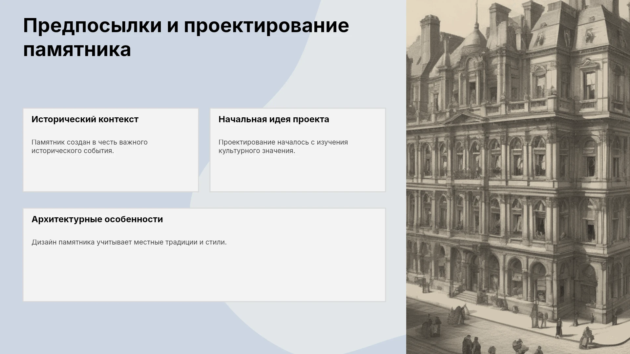Image resolution: width=630 pixels, height=354 pixels.
Task: Select the slide title 'Предпосылки и проектирование памятника'
Action: (x=186, y=37)
